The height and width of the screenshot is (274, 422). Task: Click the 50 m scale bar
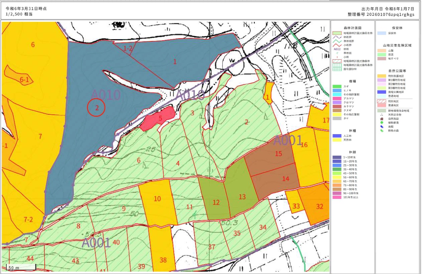coord(21,268)
